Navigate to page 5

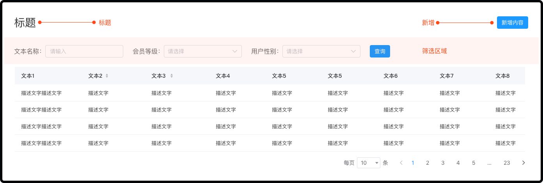tap(474, 163)
